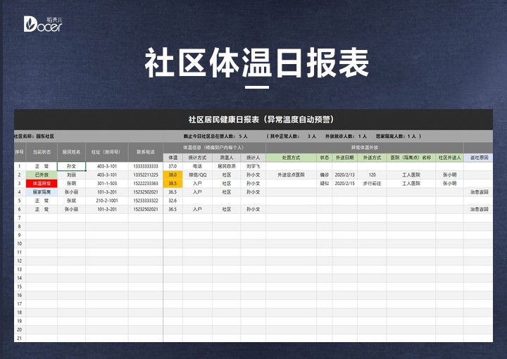Viewport: 507px width, 359px height.
Task: Click the 异常体温外放 section header
Action: 364,148
